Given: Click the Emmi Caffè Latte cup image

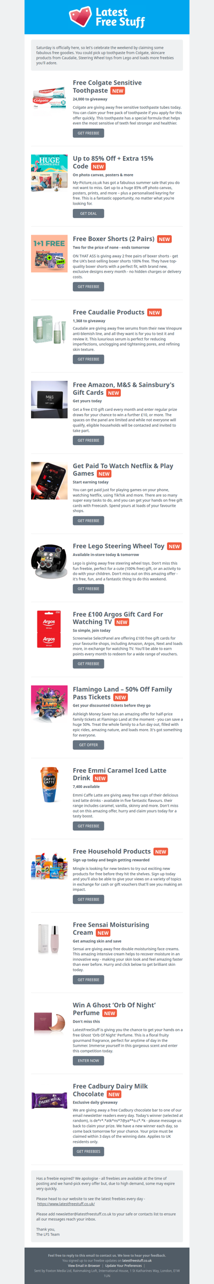Looking at the screenshot, I should 49,785.
